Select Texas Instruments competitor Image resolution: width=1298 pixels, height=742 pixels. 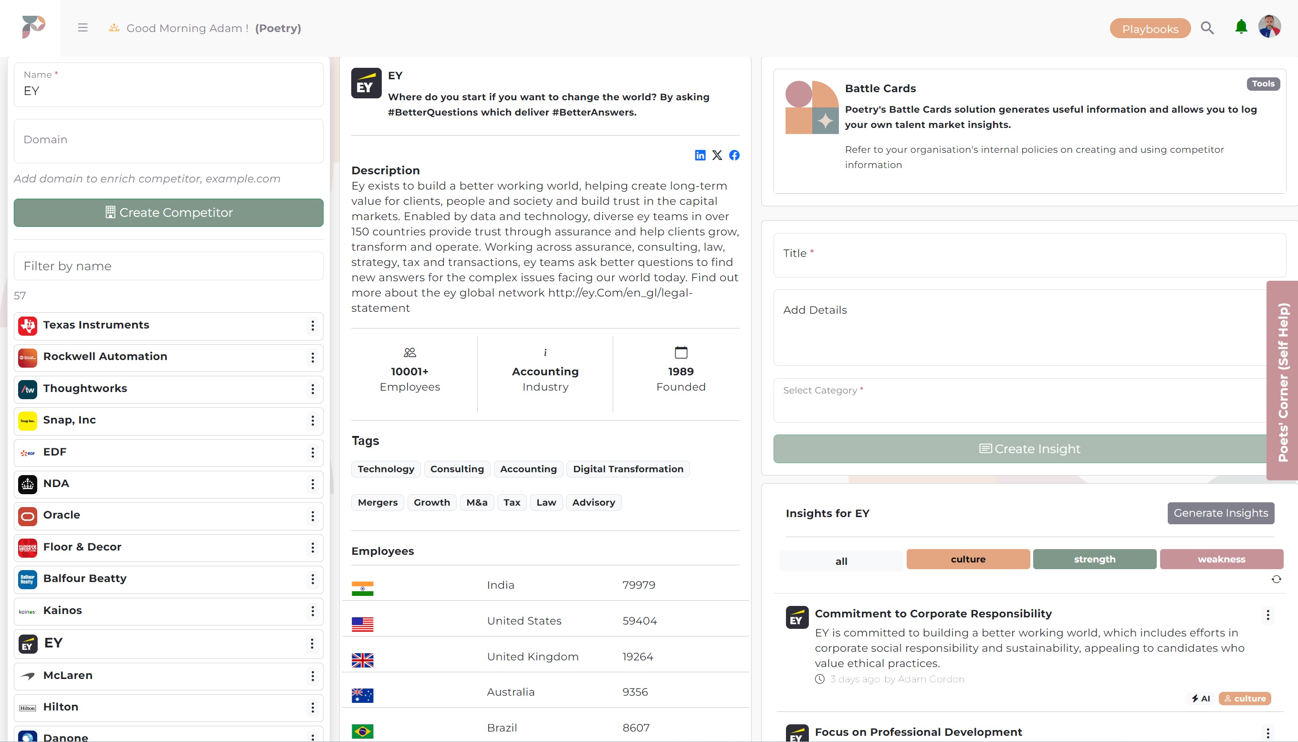pos(168,326)
